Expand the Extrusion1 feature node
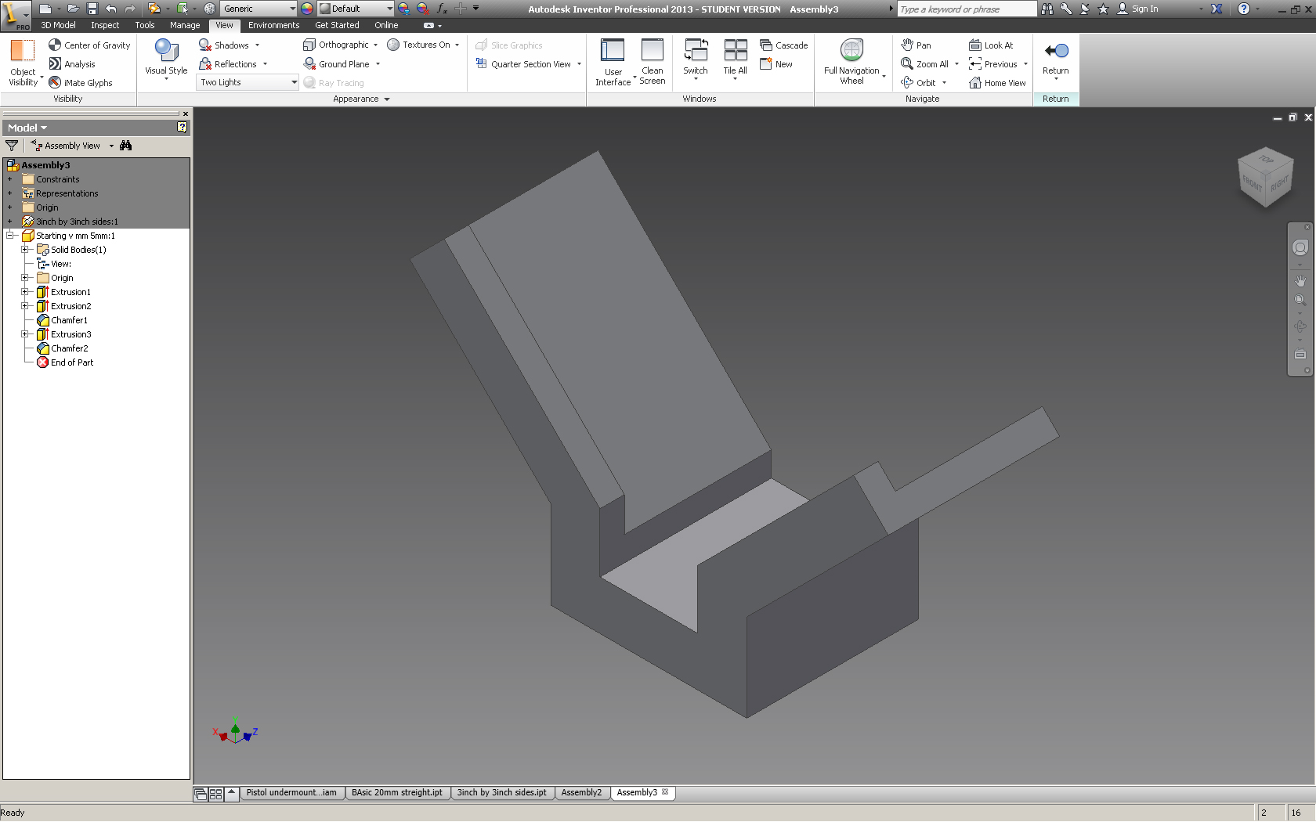 pos(25,292)
